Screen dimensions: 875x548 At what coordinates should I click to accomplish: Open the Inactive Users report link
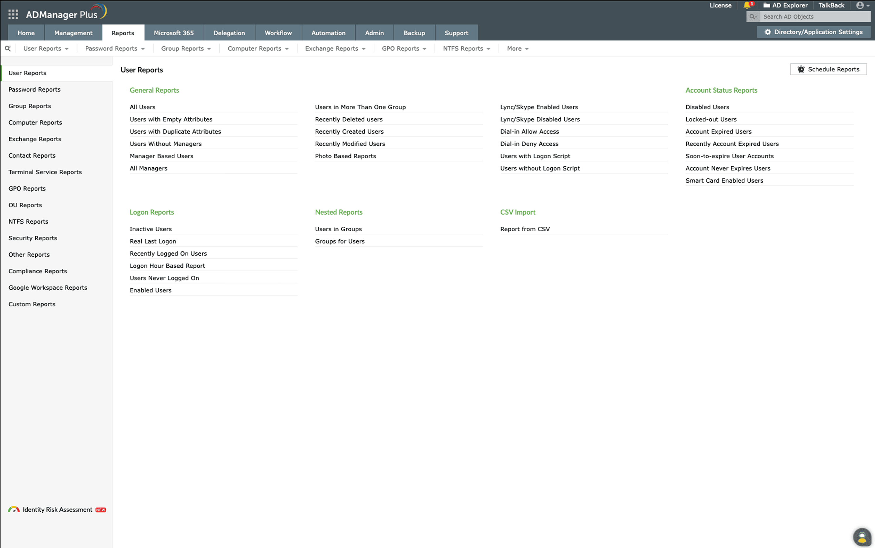click(x=151, y=229)
